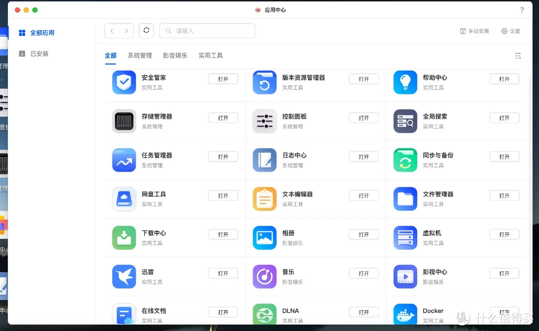Screen dimensions: 539x331
Task: Open the 安全管家 (Security Manager) app icon
Action: 124,82
